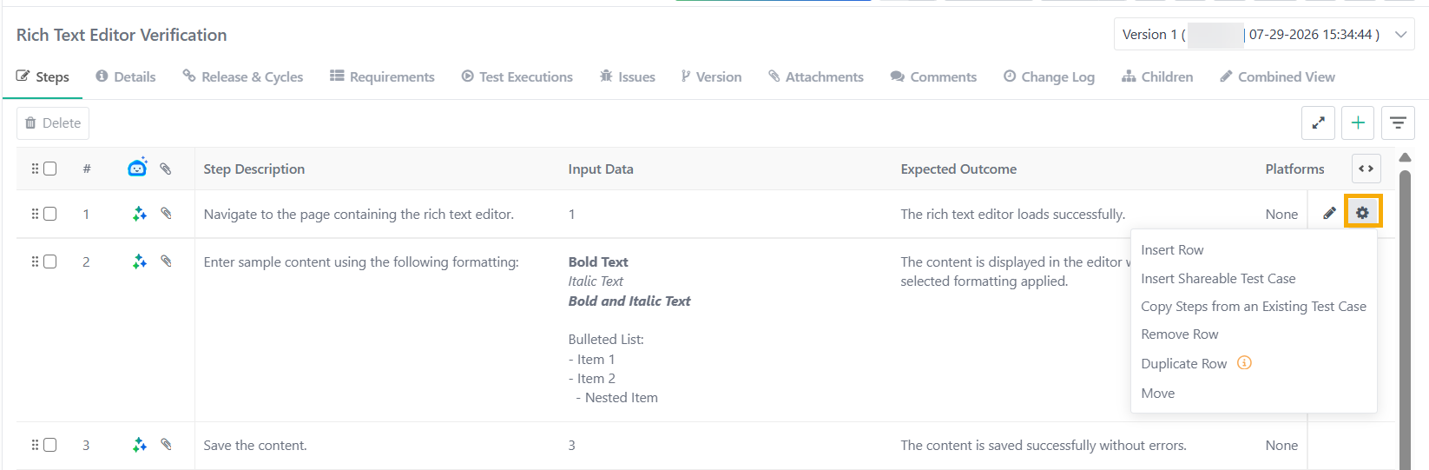This screenshot has height=470, width=1429.
Task: Click the AI sparkle icon in step 3 row
Action: (139, 445)
